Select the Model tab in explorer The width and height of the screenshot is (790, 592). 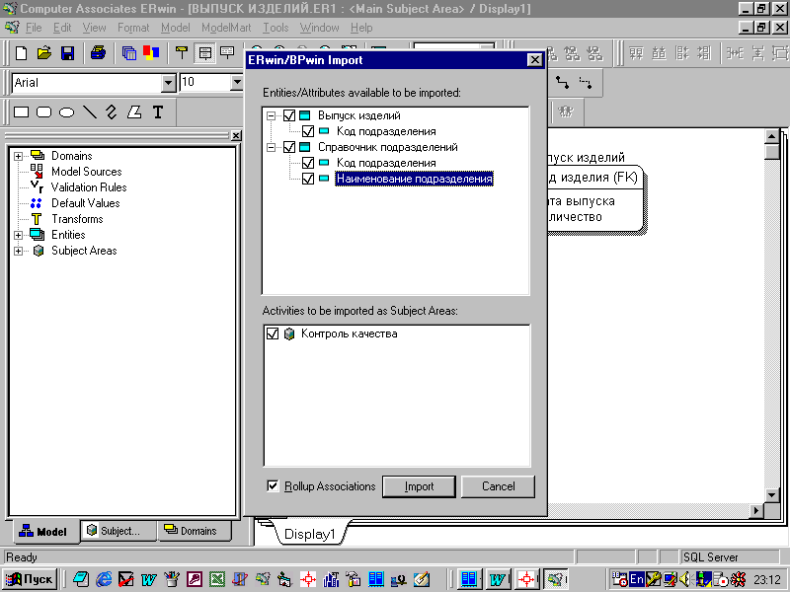point(44,532)
